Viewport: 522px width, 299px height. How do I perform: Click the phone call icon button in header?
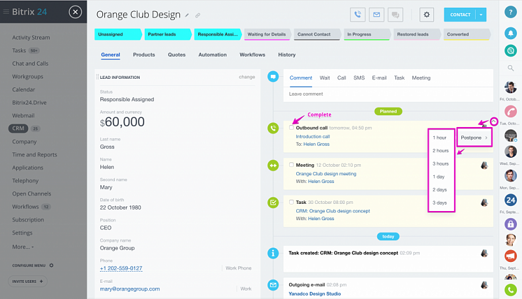click(x=358, y=14)
